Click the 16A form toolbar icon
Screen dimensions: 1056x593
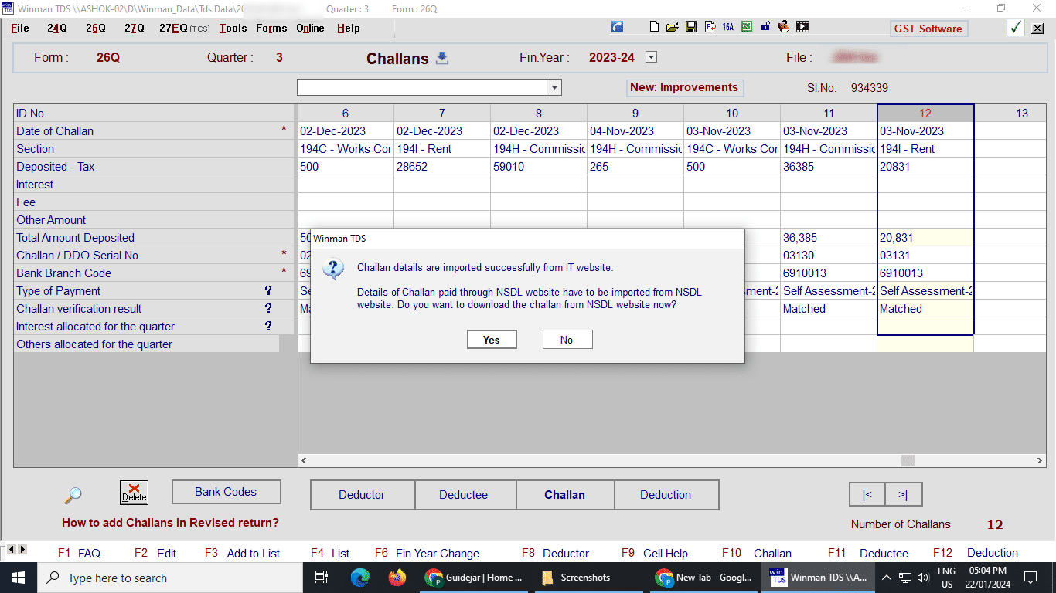point(727,27)
